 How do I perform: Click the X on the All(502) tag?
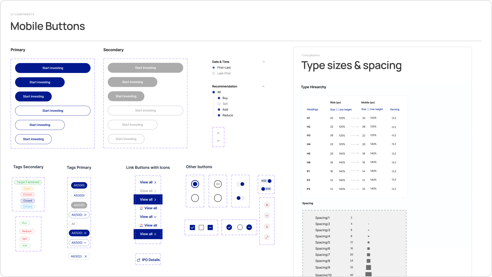coord(86,256)
